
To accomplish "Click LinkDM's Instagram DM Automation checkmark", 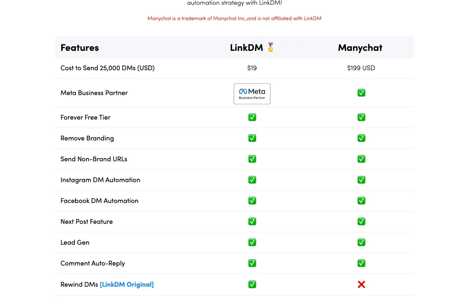I will tap(252, 180).
